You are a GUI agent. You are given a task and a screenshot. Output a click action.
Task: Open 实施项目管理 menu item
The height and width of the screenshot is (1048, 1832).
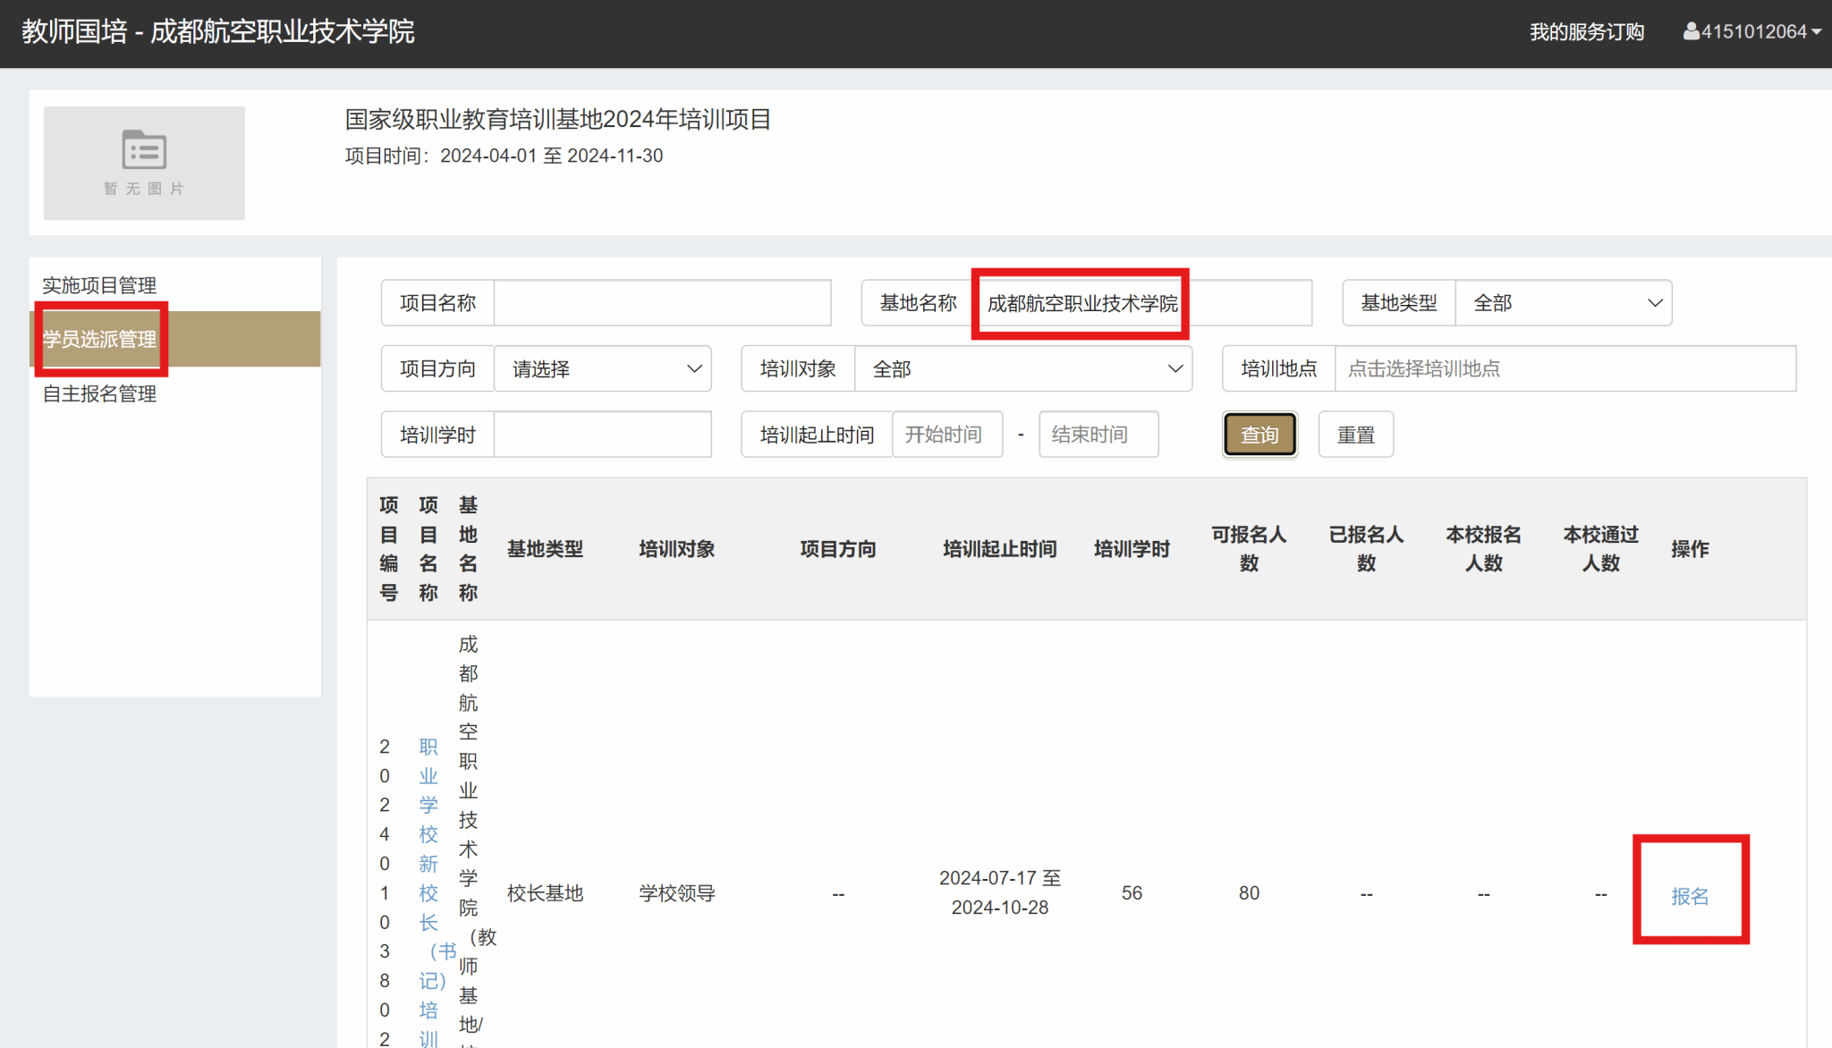[99, 285]
